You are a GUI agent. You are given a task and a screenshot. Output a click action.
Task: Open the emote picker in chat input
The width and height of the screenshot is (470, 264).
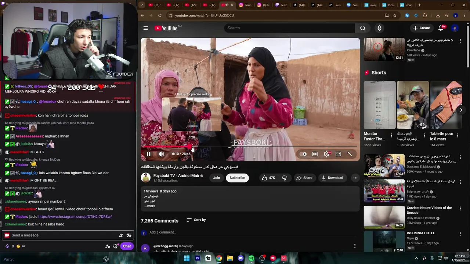point(129,235)
